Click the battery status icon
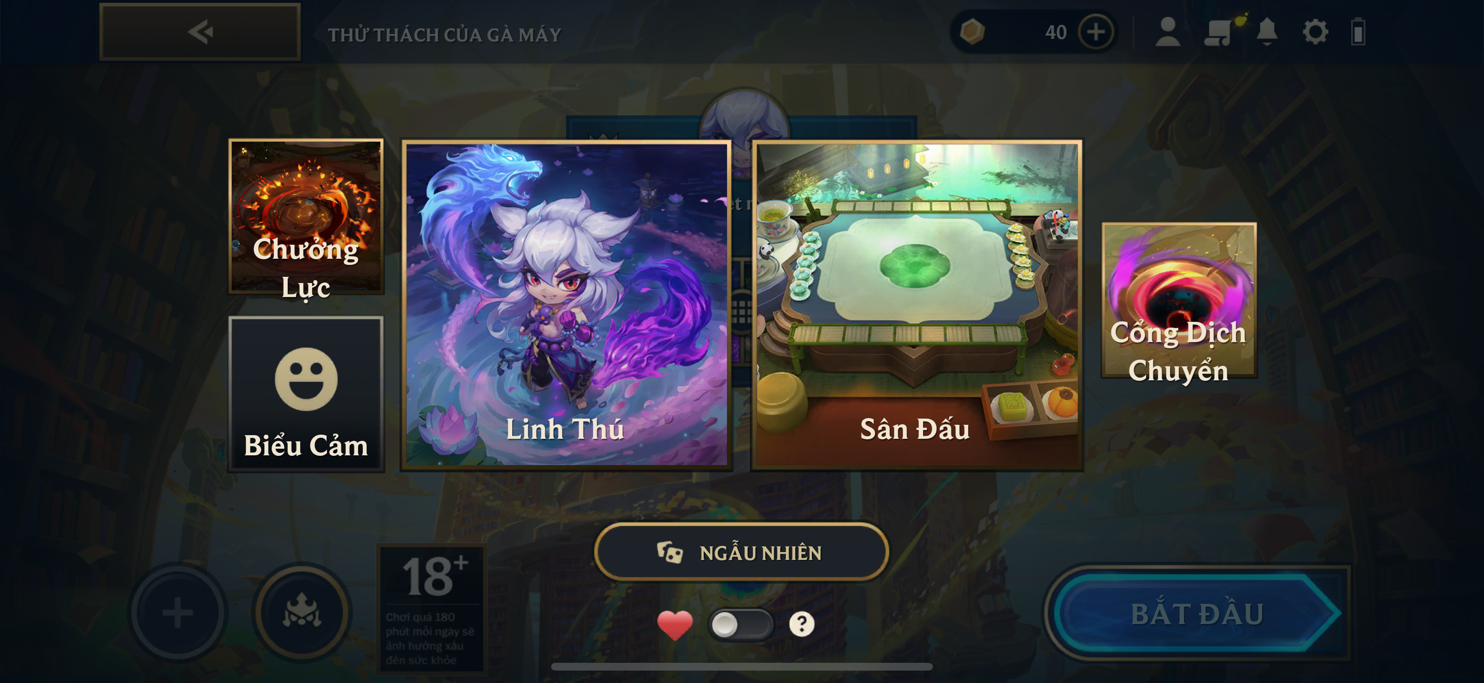Screen dimensions: 1484x683 click(1358, 32)
